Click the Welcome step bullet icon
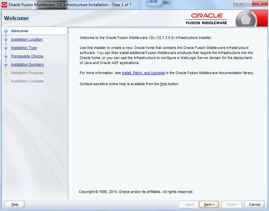The image size is (269, 211). pos(6,31)
